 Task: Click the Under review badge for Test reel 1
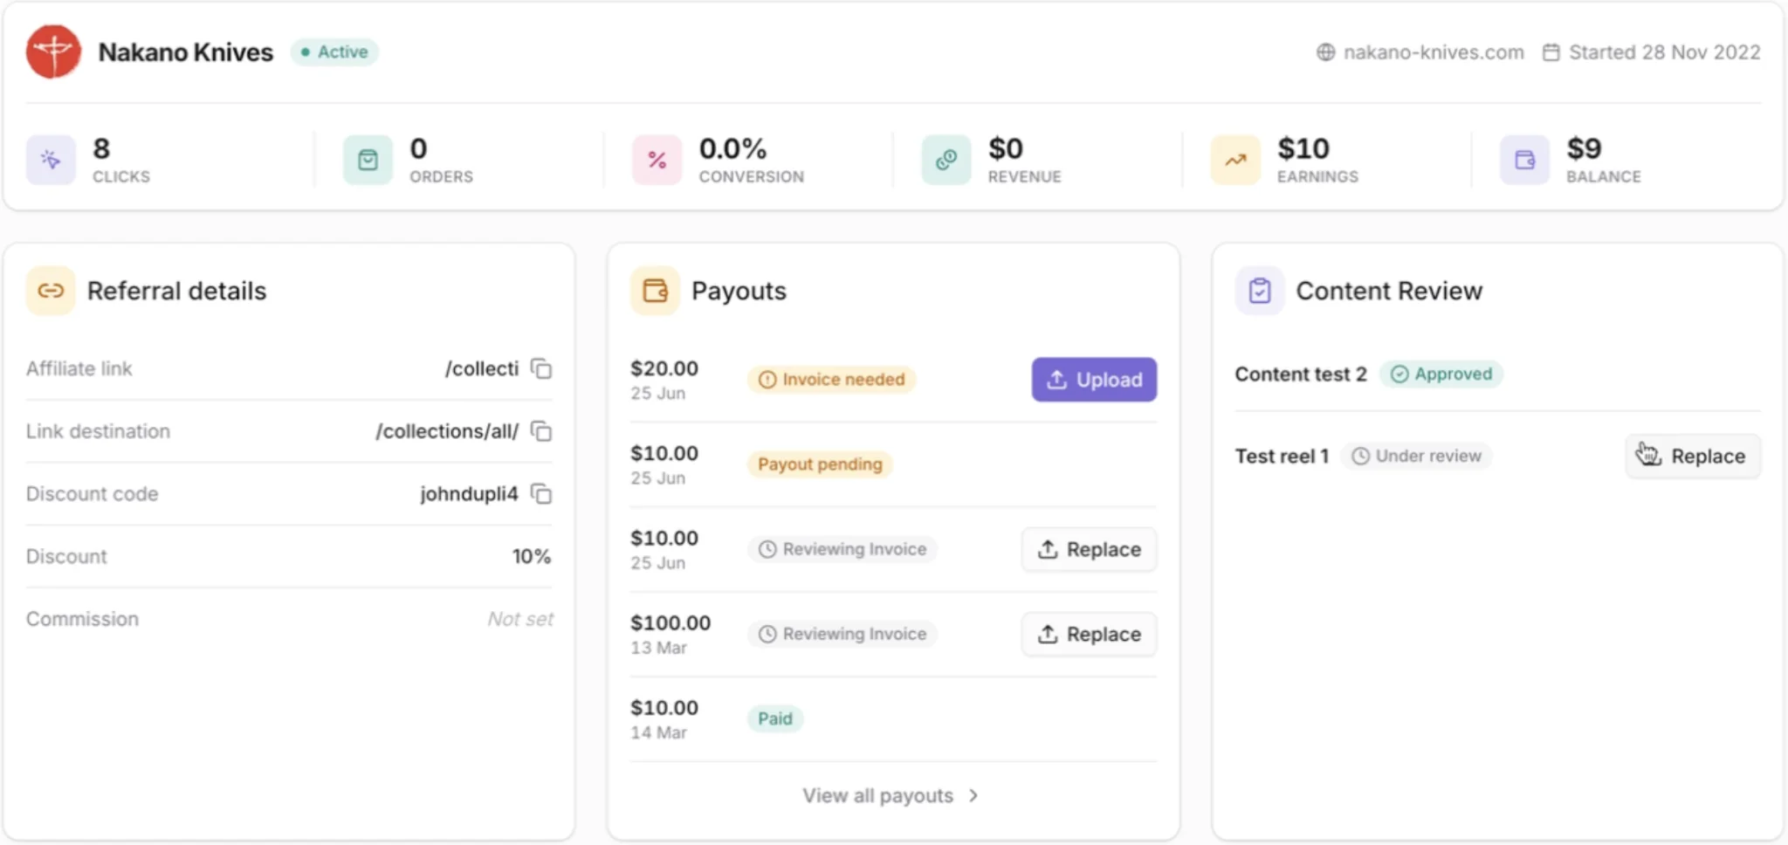tap(1416, 456)
